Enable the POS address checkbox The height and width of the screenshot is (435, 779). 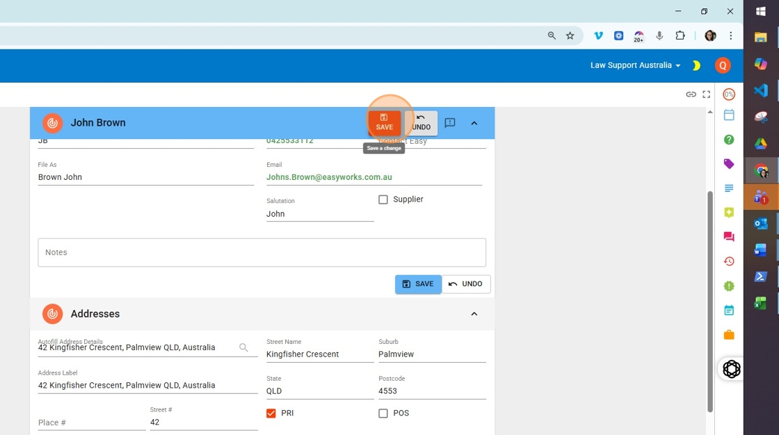[x=383, y=413]
